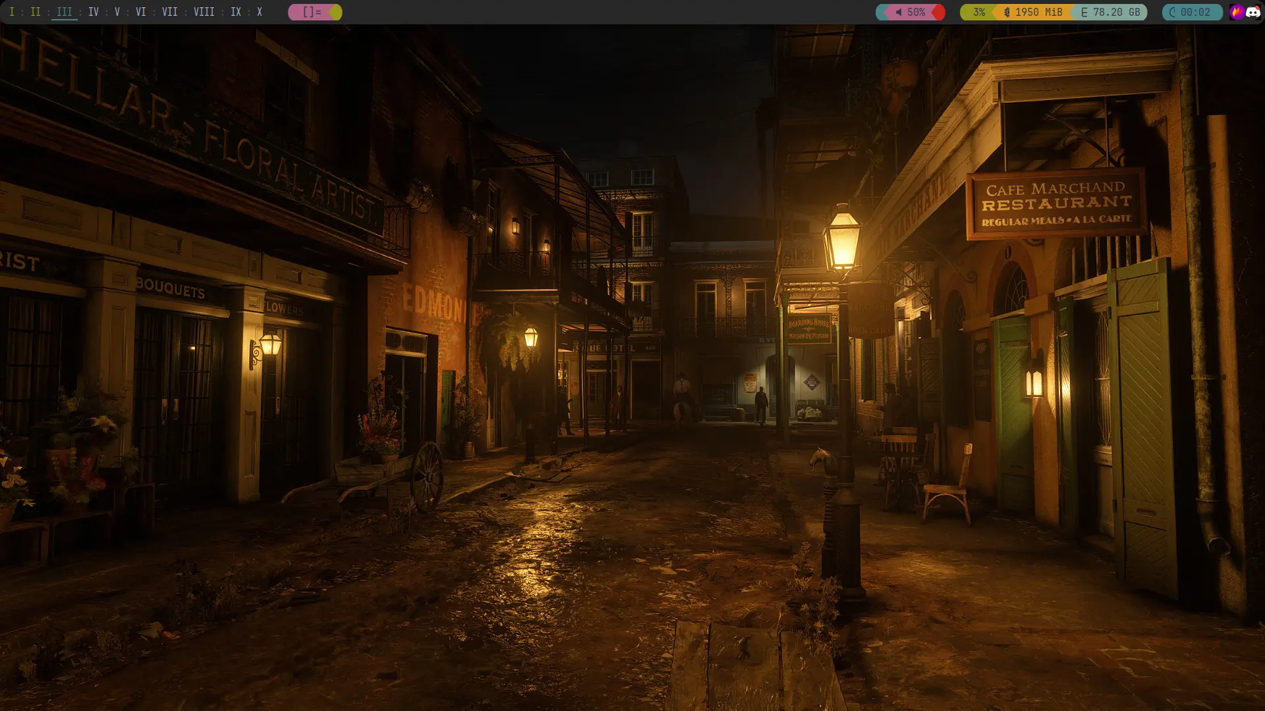Open workspace VIII
This screenshot has height=711, width=1265.
coord(204,12)
